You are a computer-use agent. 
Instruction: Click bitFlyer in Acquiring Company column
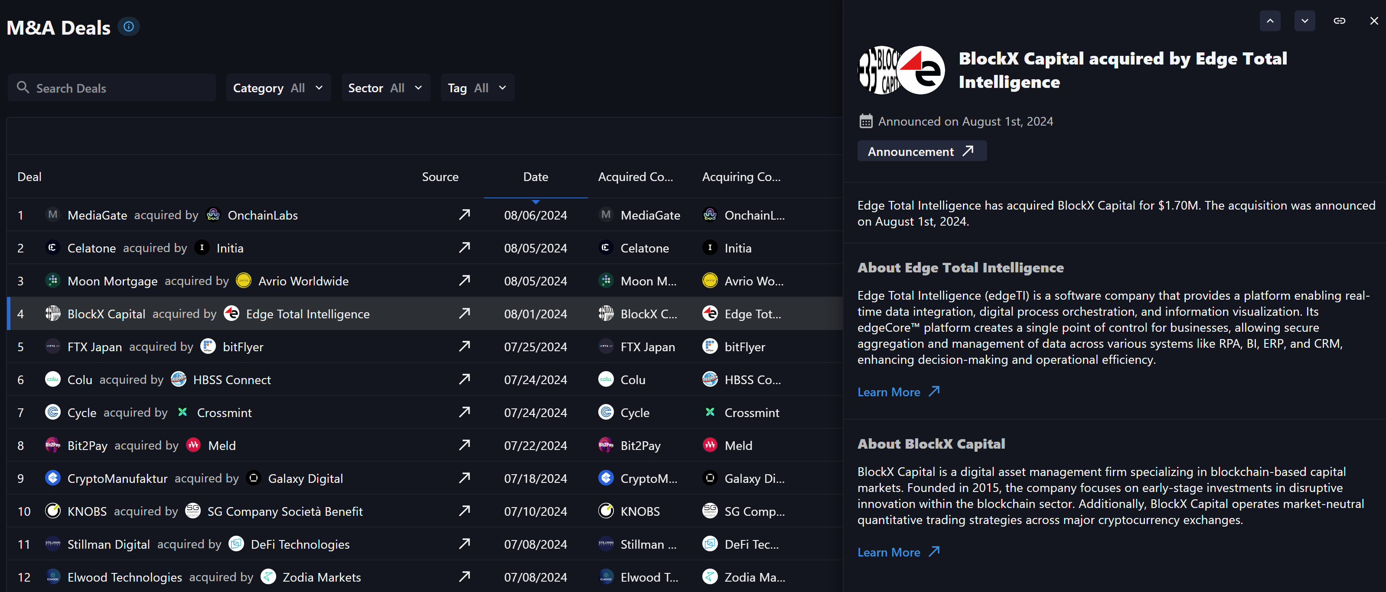click(745, 347)
